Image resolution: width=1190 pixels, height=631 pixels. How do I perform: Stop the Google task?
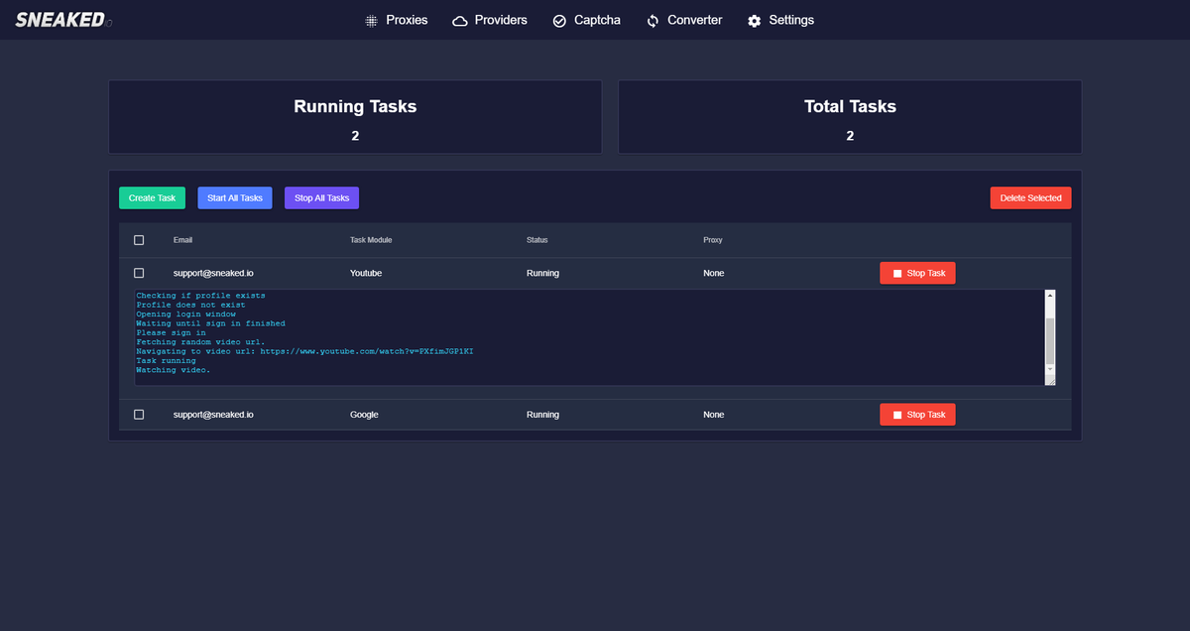point(917,415)
